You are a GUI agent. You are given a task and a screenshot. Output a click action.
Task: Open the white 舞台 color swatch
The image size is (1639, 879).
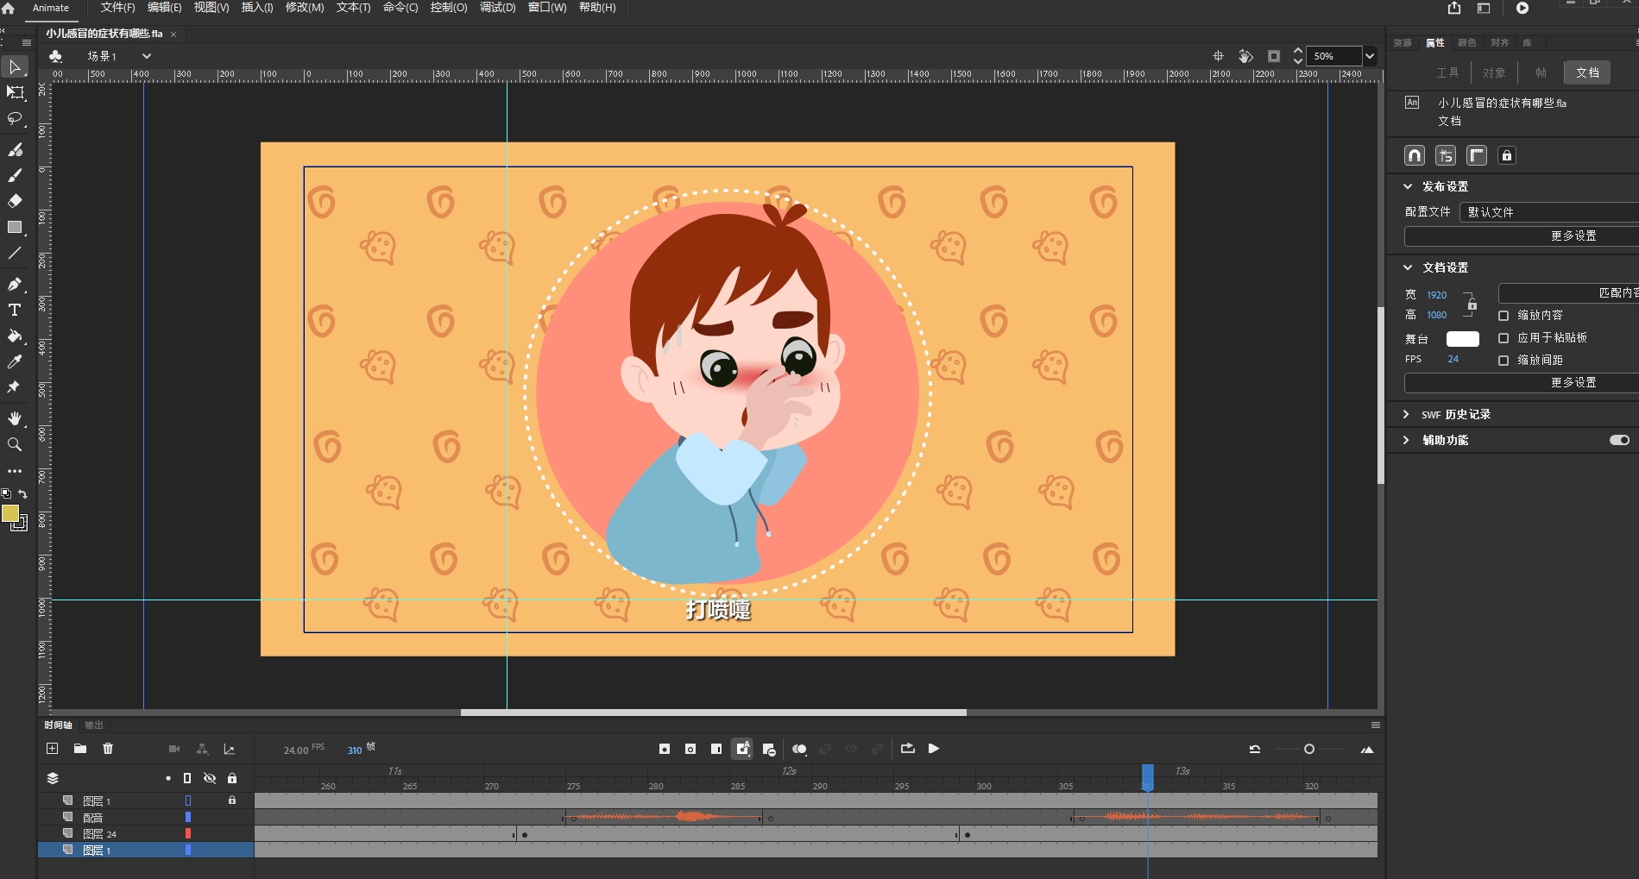pos(1463,339)
